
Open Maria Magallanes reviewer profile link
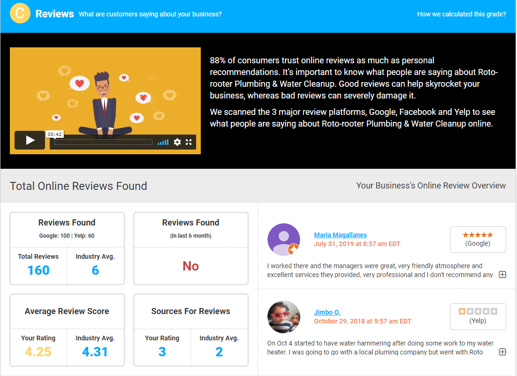pos(340,235)
